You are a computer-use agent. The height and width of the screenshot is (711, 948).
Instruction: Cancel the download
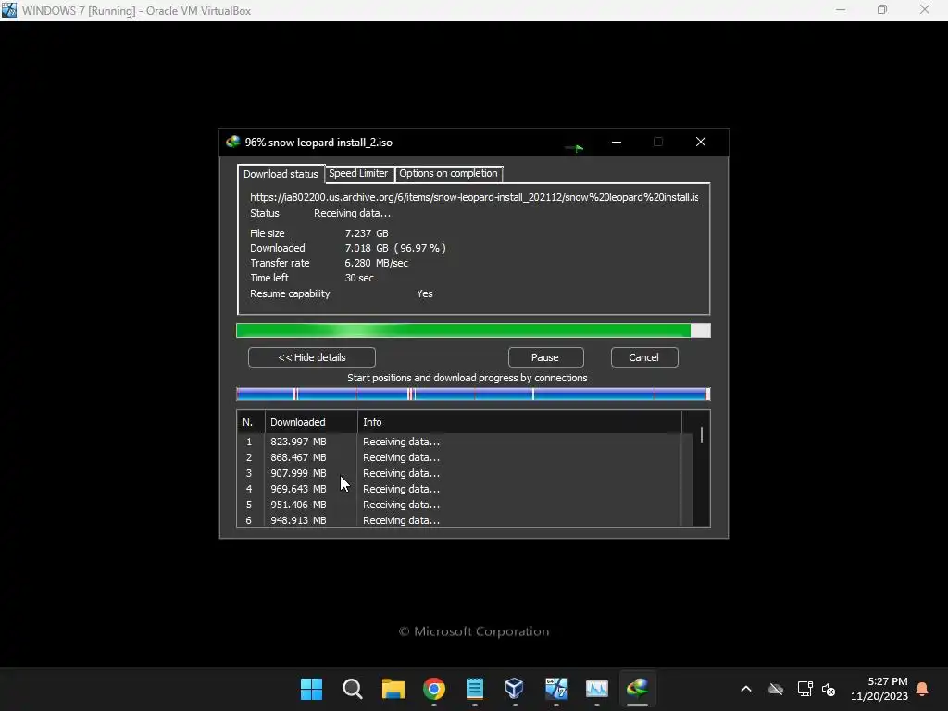[x=644, y=357]
